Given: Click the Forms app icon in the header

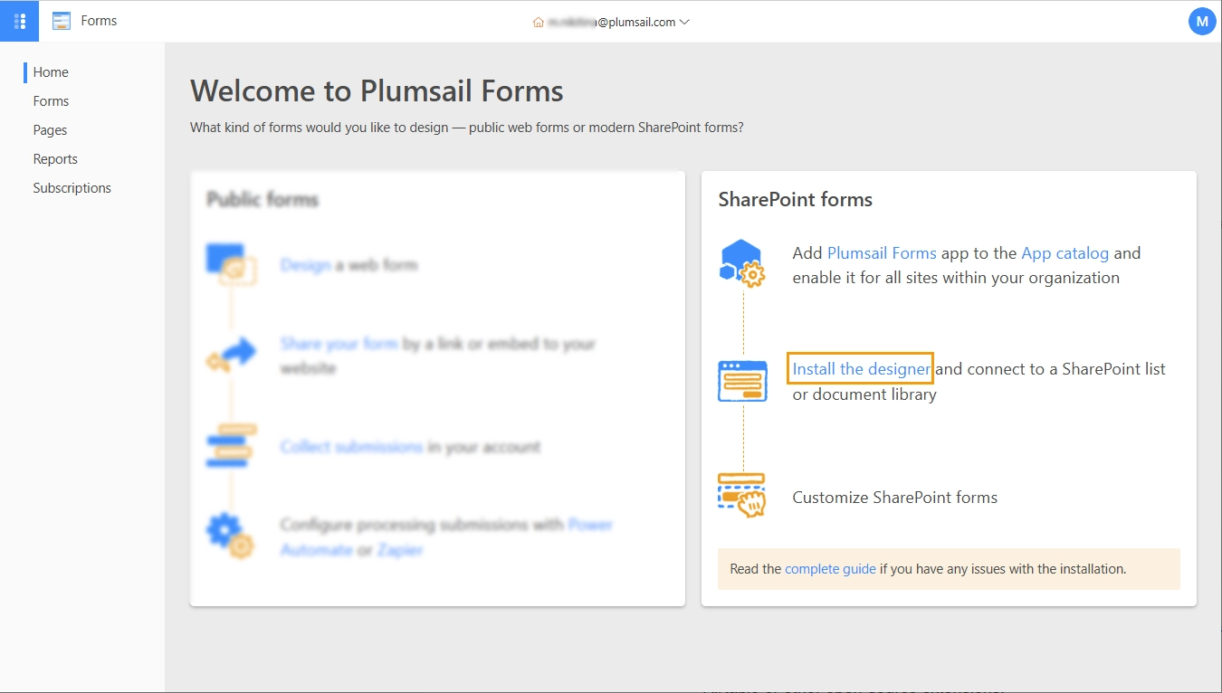Looking at the screenshot, I should [60, 20].
